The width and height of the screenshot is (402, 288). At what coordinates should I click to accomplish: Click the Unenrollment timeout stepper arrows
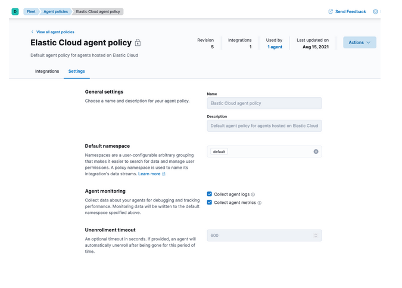pyautogui.click(x=316, y=236)
